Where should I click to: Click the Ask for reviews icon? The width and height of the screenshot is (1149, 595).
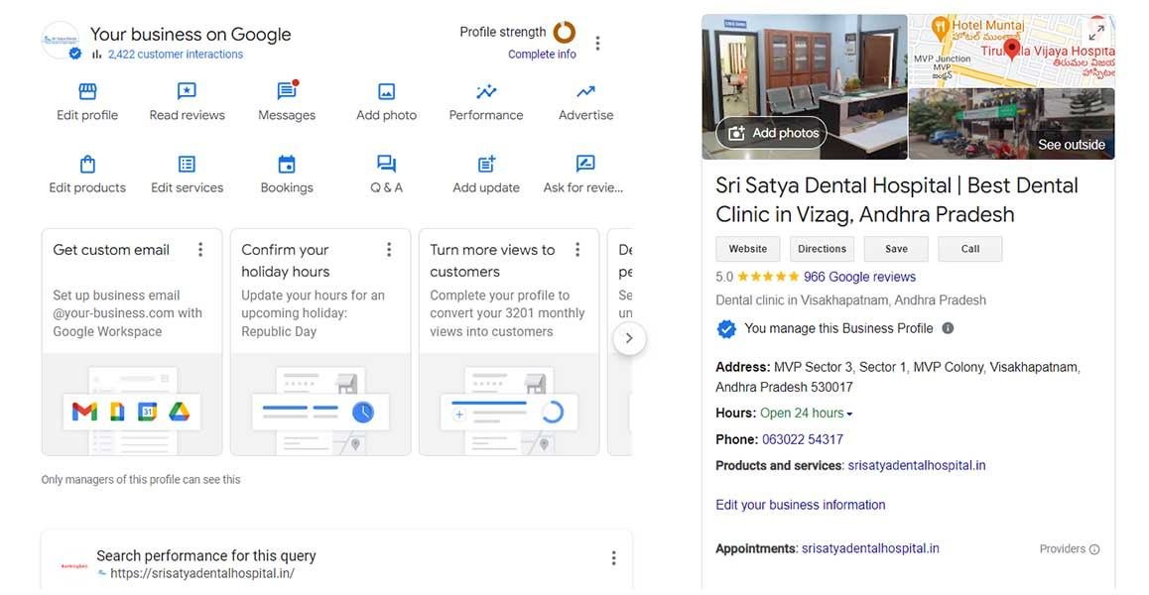click(585, 164)
